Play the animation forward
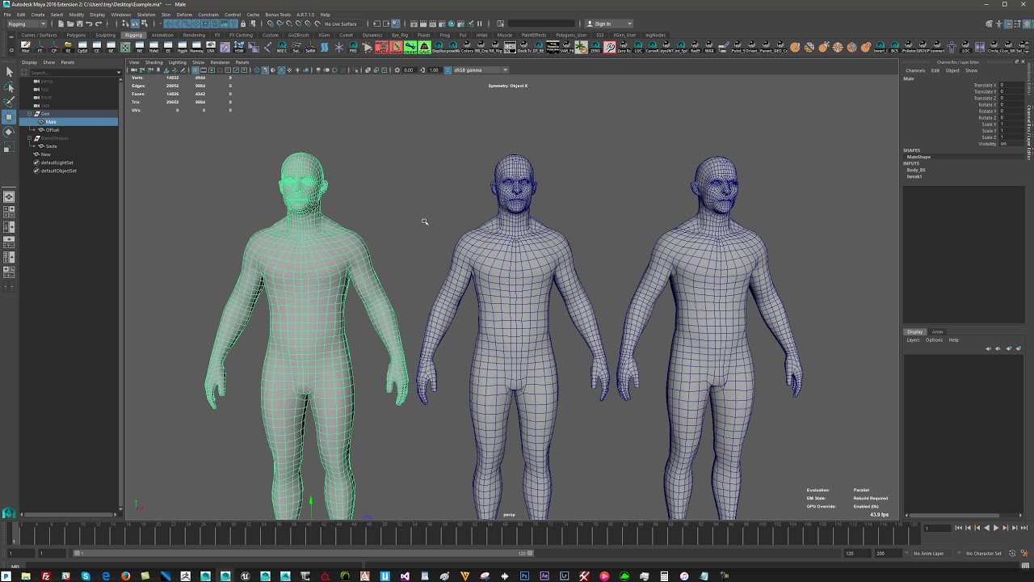Image resolution: width=1034 pixels, height=582 pixels. point(995,528)
